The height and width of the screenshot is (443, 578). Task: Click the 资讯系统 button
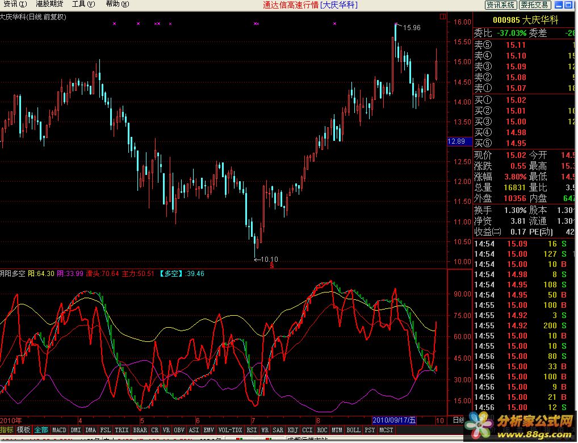coord(500,5)
